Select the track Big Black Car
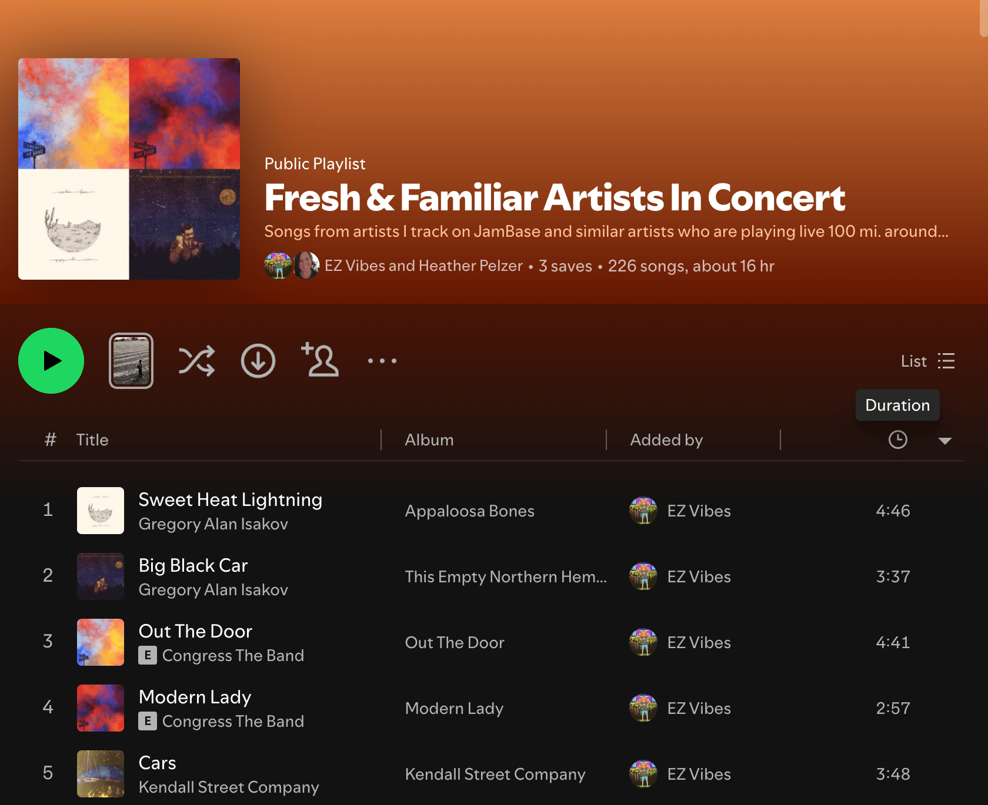988x805 pixels. coord(193,565)
